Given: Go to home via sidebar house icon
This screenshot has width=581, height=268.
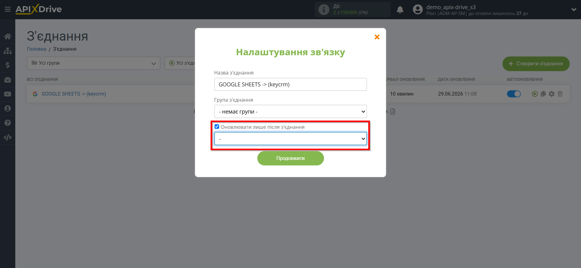Looking at the screenshot, I should pos(8,36).
